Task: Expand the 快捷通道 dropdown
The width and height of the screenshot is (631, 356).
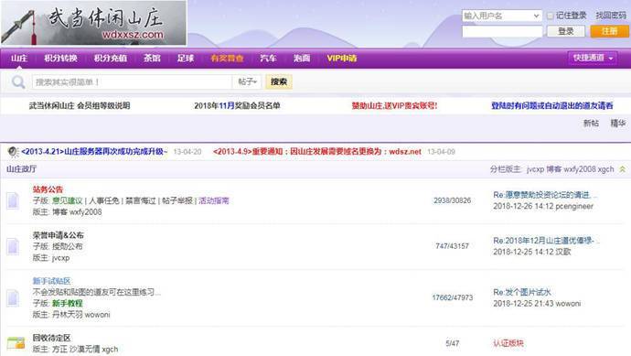Action: point(593,58)
